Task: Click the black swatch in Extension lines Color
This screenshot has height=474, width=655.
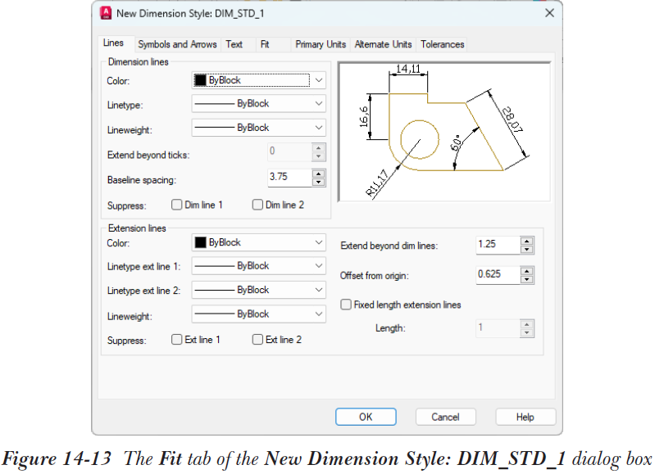Action: click(201, 242)
